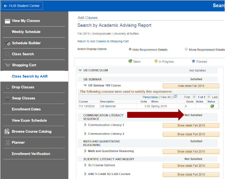Click the Swap Classes arrows icon

(7, 98)
